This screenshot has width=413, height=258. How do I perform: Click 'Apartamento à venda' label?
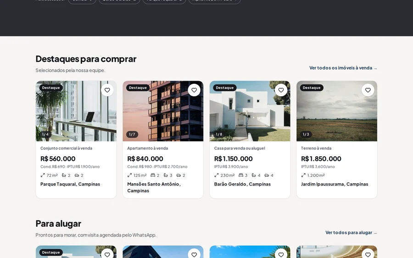[147, 148]
